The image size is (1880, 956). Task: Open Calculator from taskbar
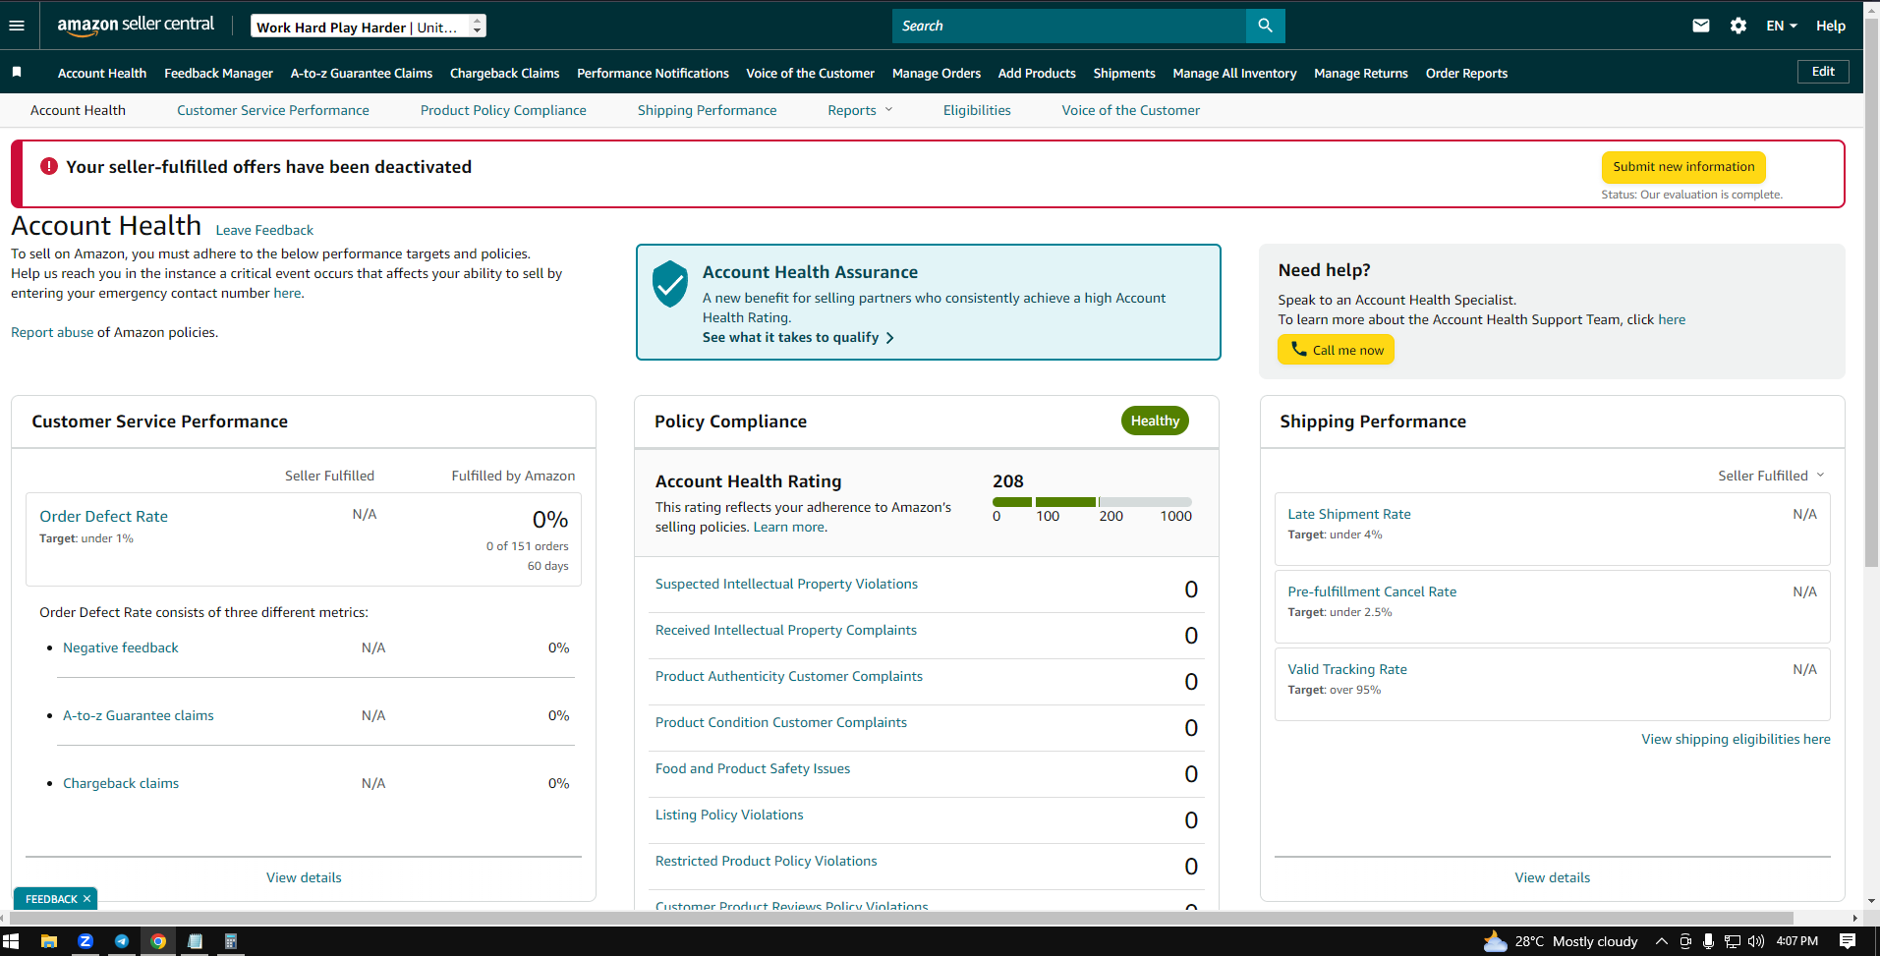point(231,941)
